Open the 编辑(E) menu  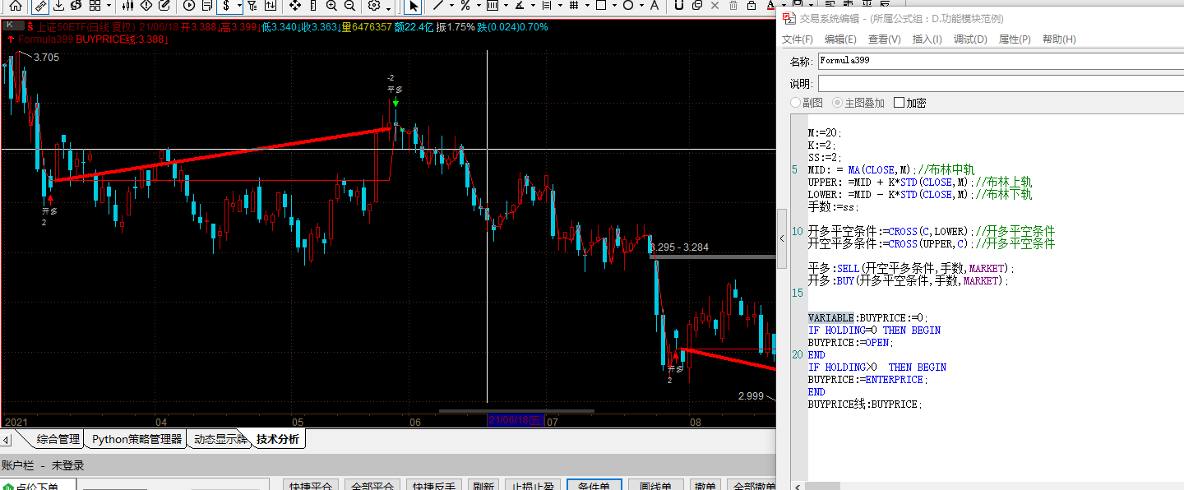pos(840,39)
